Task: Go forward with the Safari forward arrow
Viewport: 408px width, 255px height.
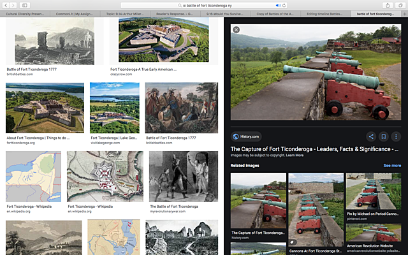Action: [13, 5]
